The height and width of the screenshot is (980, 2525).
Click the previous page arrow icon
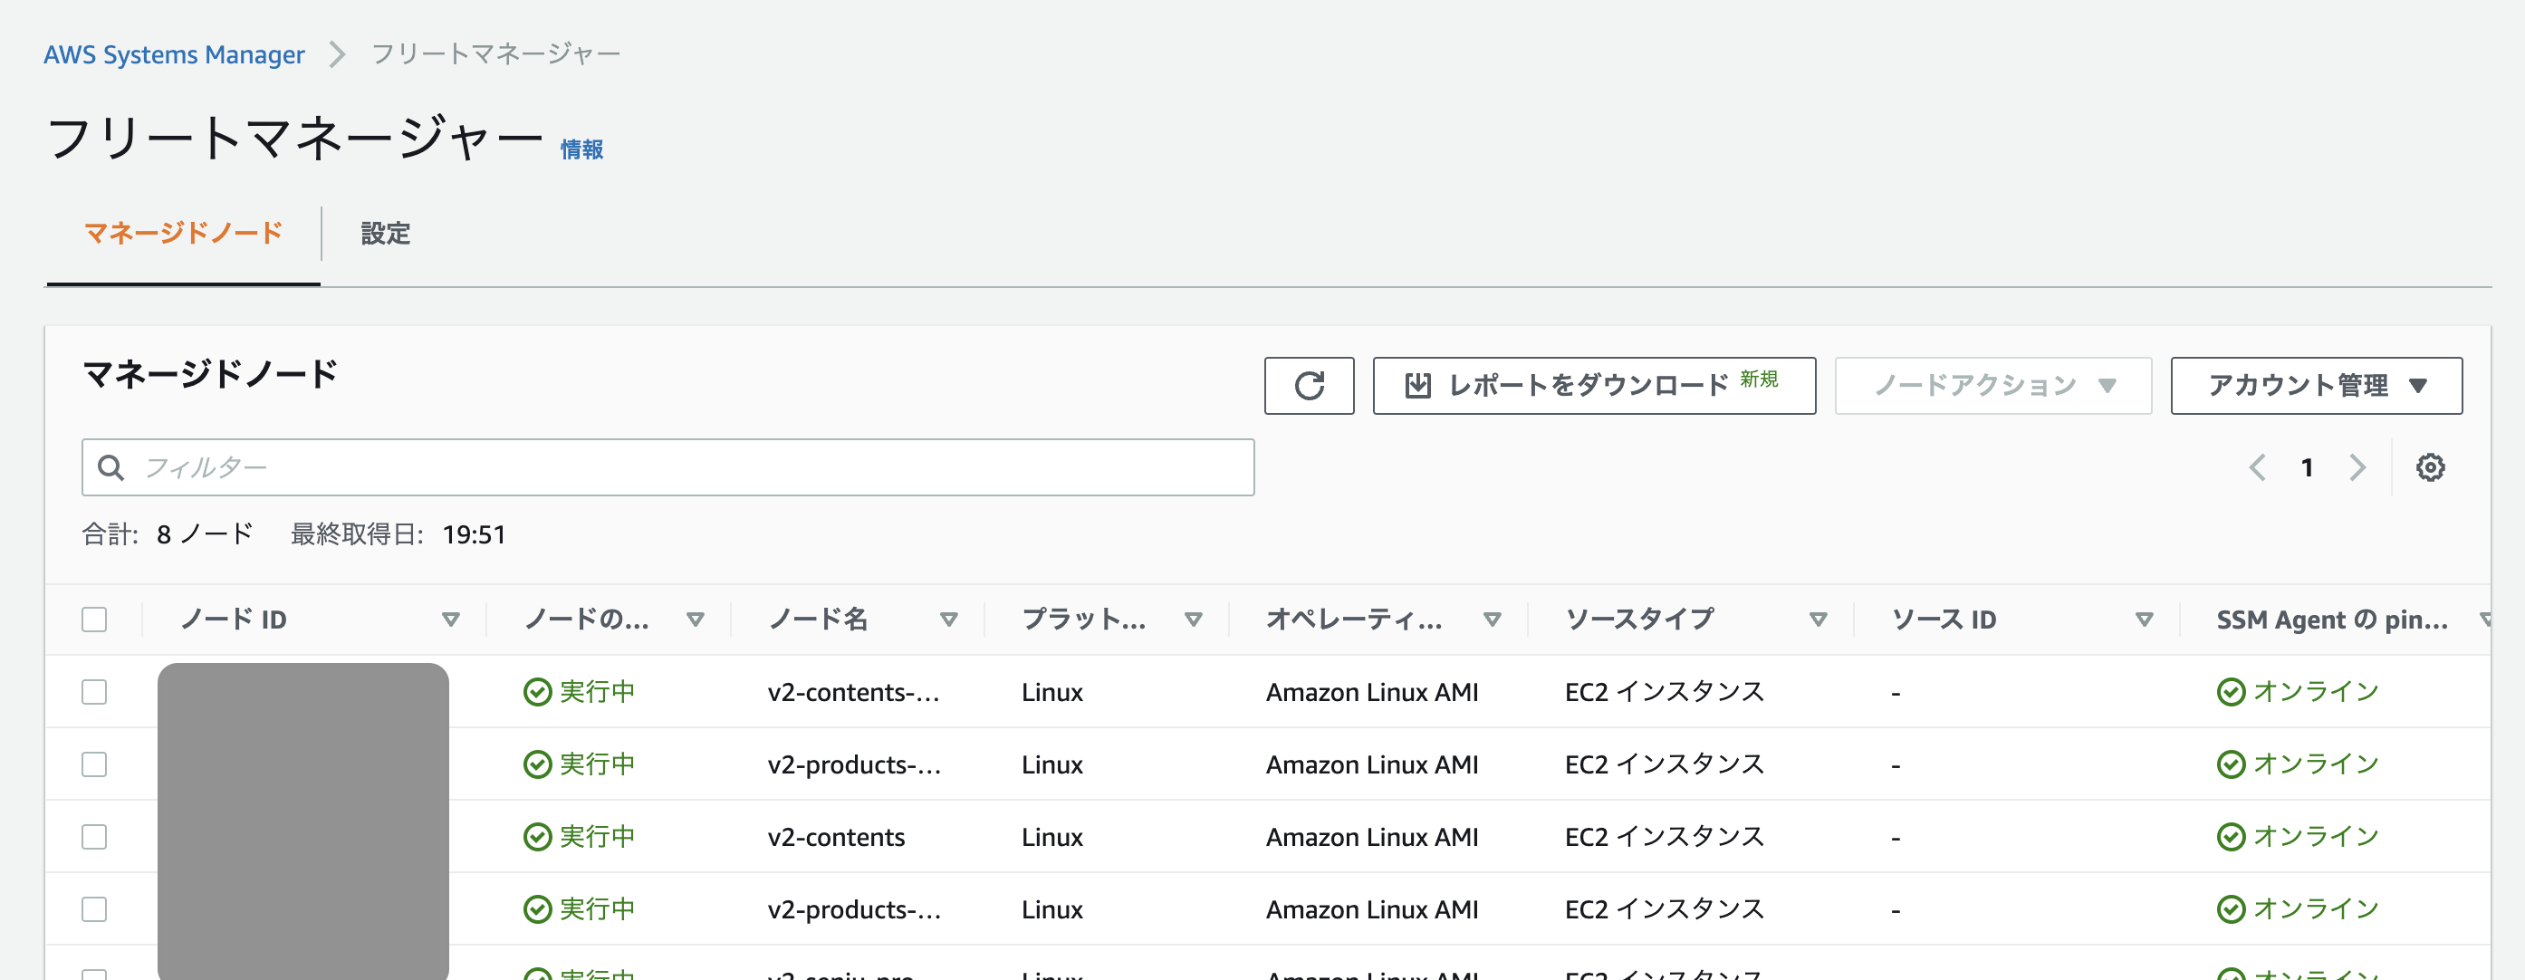[2258, 467]
